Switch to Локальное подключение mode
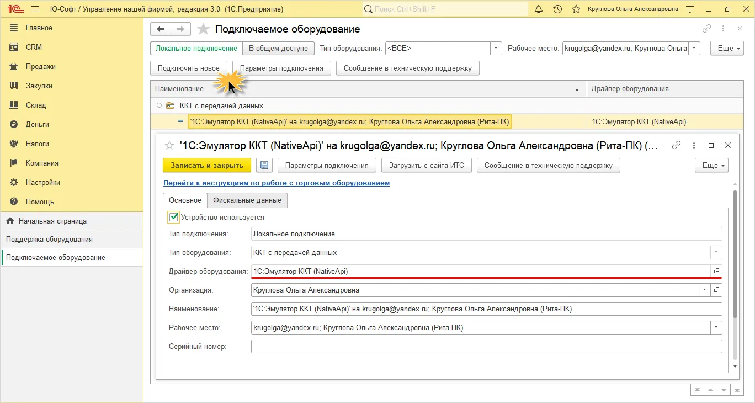 pos(196,48)
